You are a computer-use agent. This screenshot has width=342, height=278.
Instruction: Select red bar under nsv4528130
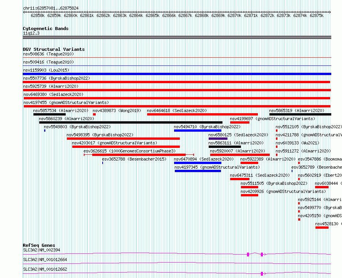pos(322,228)
